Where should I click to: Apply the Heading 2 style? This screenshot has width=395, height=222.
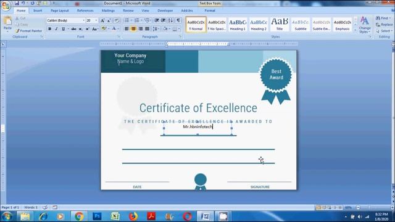(x=259, y=25)
